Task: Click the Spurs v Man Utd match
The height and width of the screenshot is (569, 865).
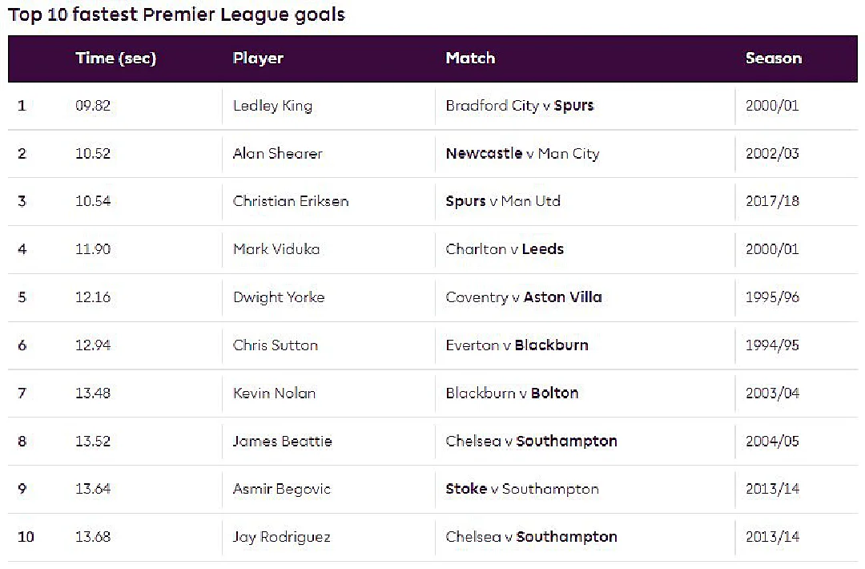Action: (x=503, y=201)
